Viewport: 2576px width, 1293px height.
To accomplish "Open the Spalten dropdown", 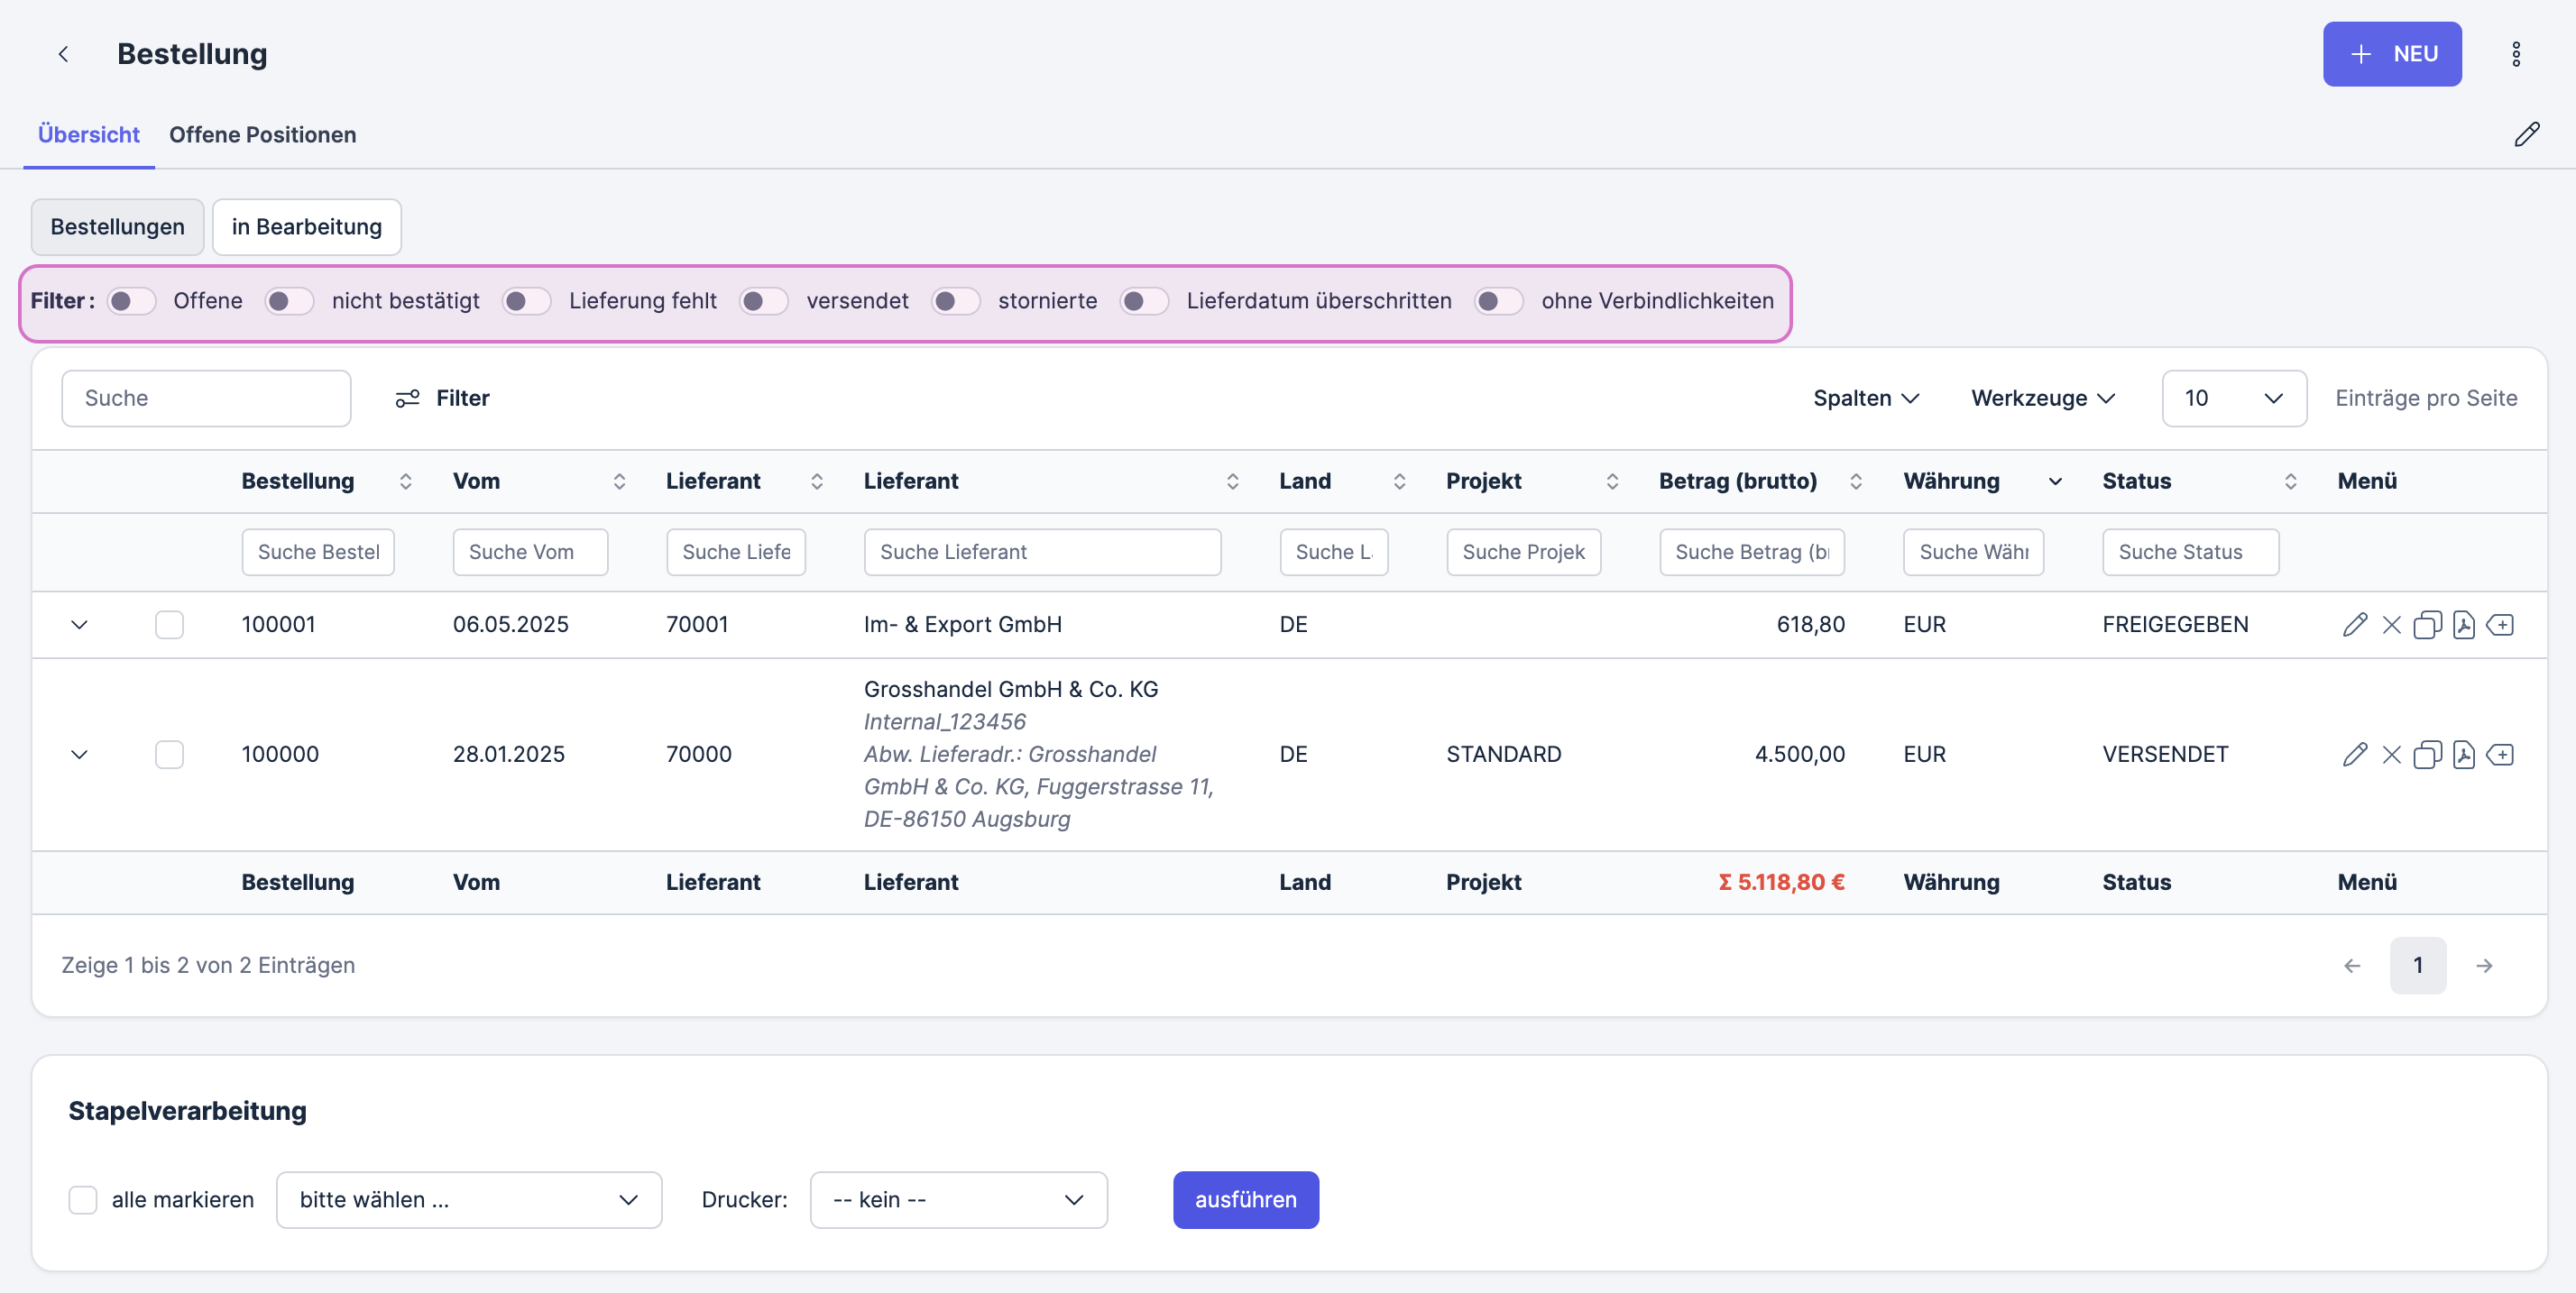I will (x=1865, y=398).
